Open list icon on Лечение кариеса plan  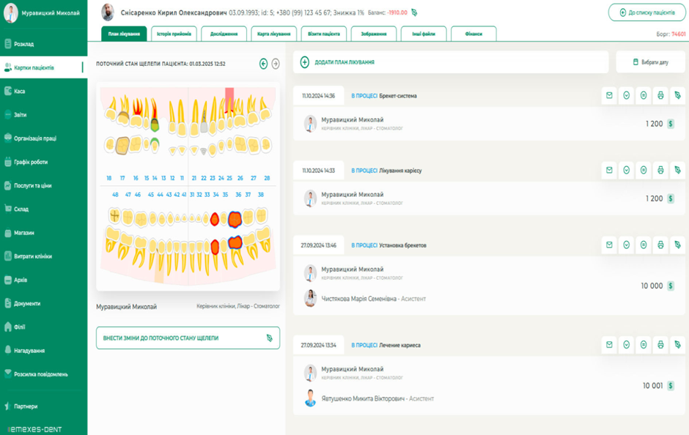pyautogui.click(x=644, y=345)
